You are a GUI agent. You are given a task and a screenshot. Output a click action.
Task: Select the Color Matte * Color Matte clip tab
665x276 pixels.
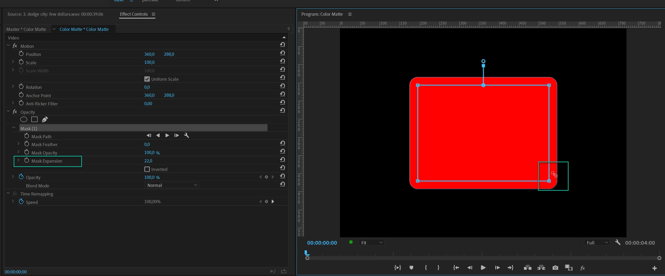coord(84,29)
